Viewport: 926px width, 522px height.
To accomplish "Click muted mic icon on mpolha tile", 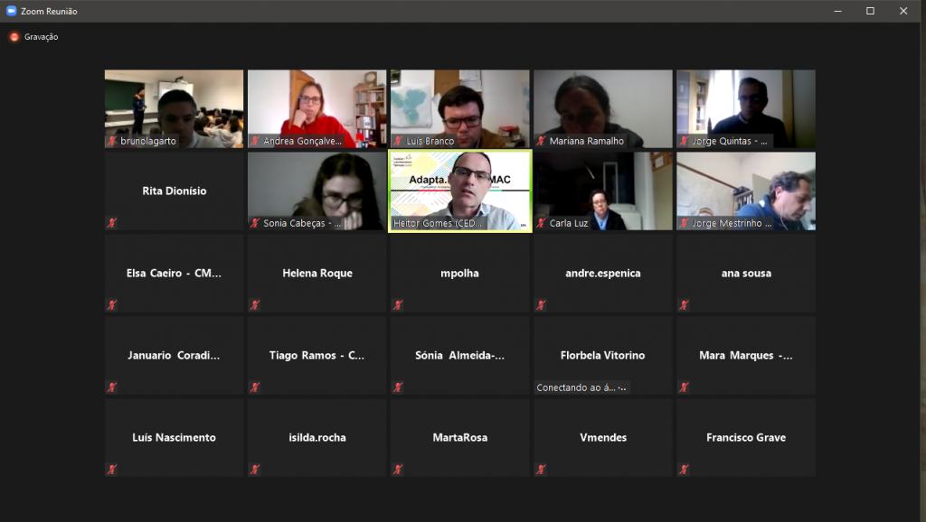I will tap(398, 305).
